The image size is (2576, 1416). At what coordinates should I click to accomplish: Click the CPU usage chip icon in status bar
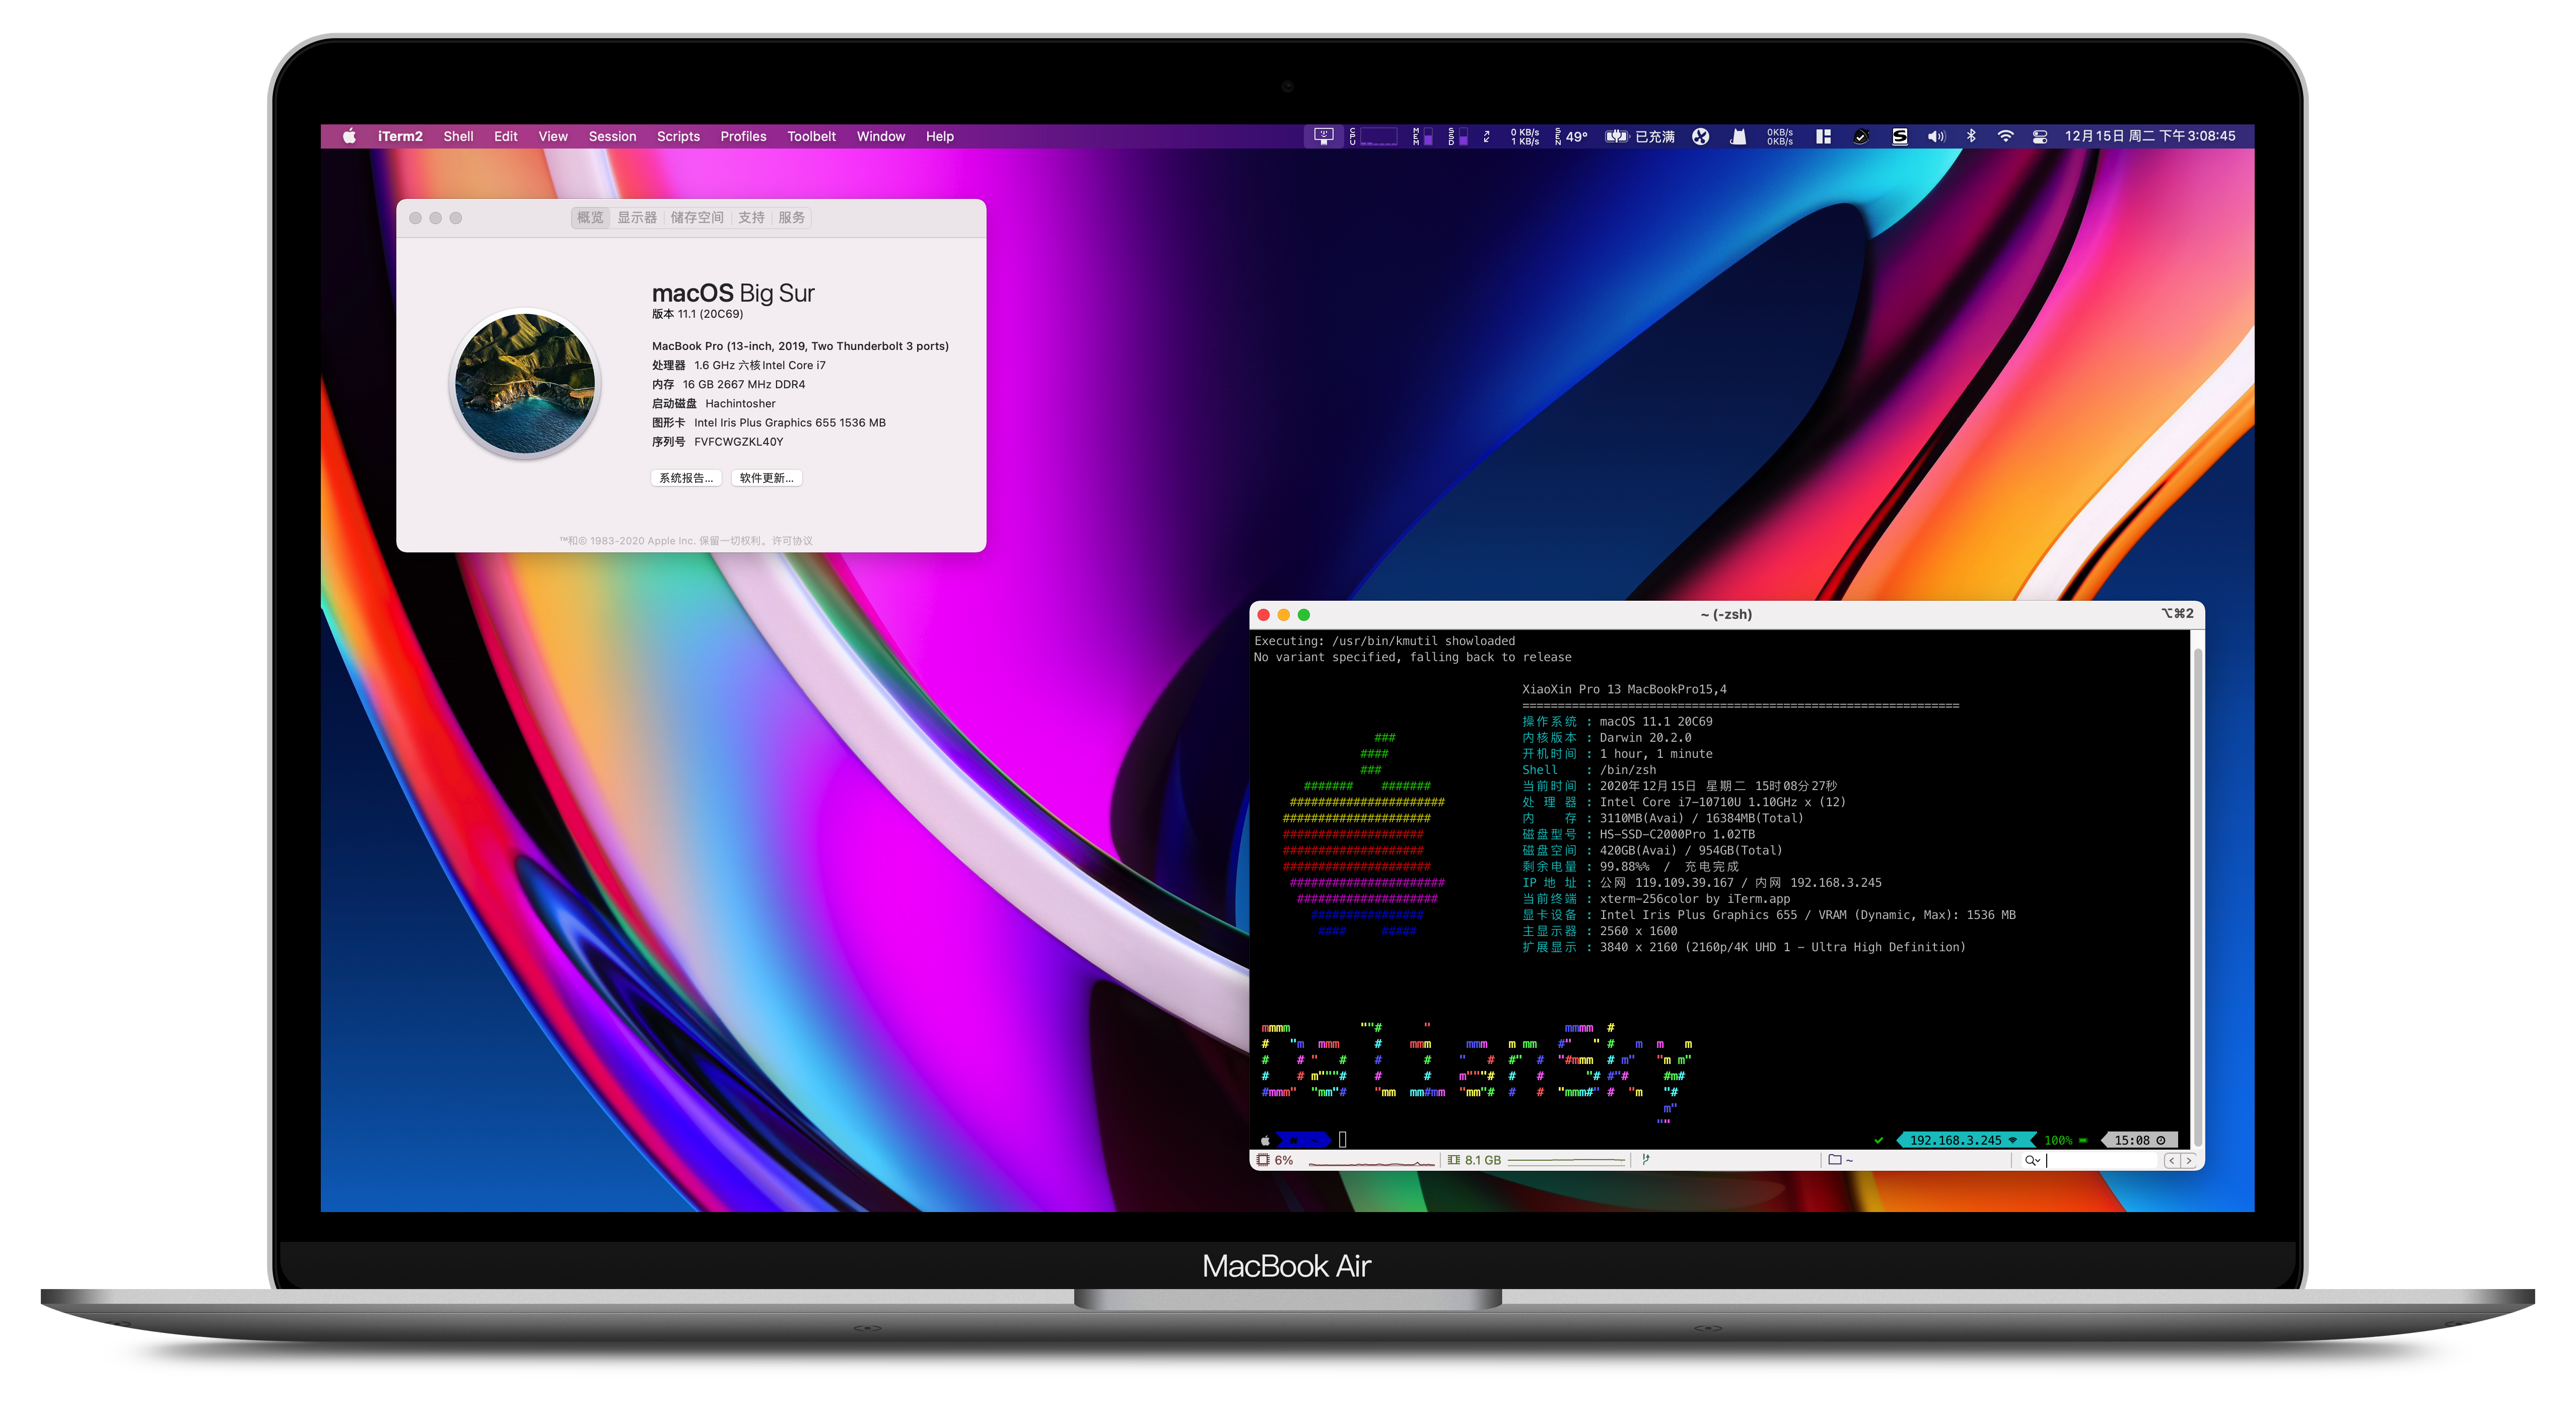click(x=1263, y=1160)
